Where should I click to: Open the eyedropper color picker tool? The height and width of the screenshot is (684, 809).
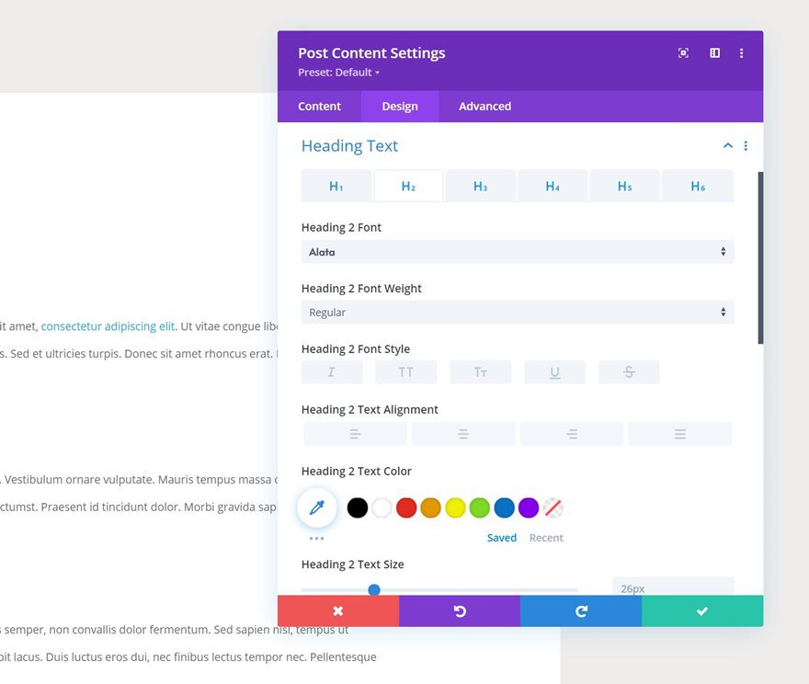click(316, 507)
